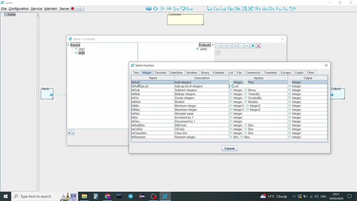Viewport: 357px width, 201px height.
Task: Switch to the Conversion functions tab
Action: click(x=253, y=73)
